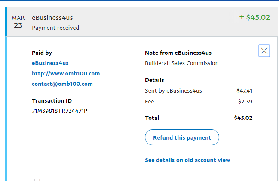Screen dimensions: 279x181
Task: Click the bold $45.02 total amount
Action: pos(243,118)
